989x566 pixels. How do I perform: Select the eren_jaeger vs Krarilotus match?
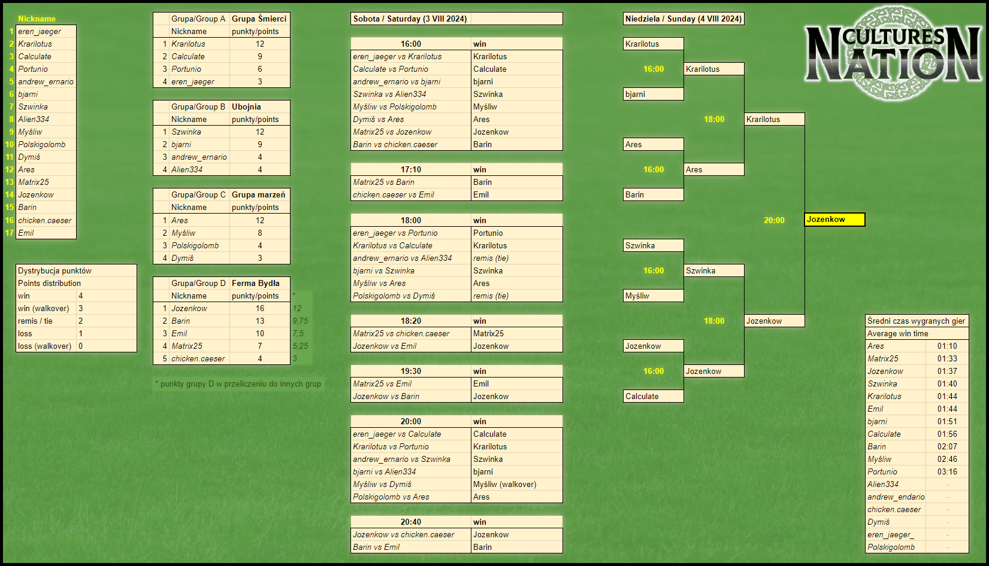click(397, 56)
